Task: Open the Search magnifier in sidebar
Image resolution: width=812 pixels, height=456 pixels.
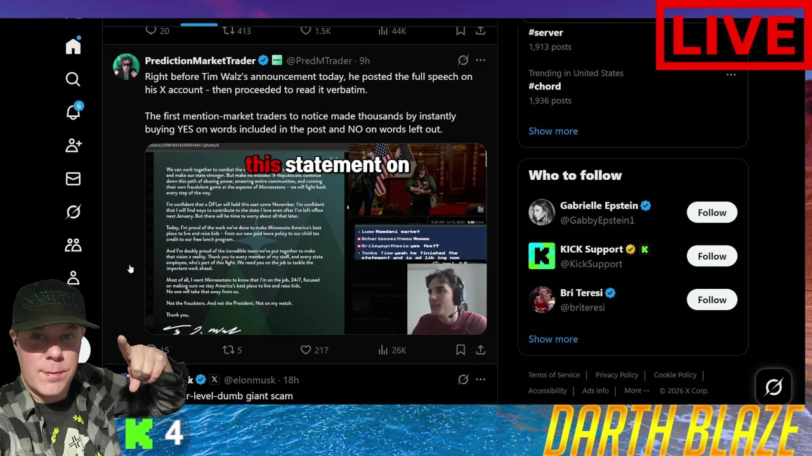Action: (x=73, y=79)
